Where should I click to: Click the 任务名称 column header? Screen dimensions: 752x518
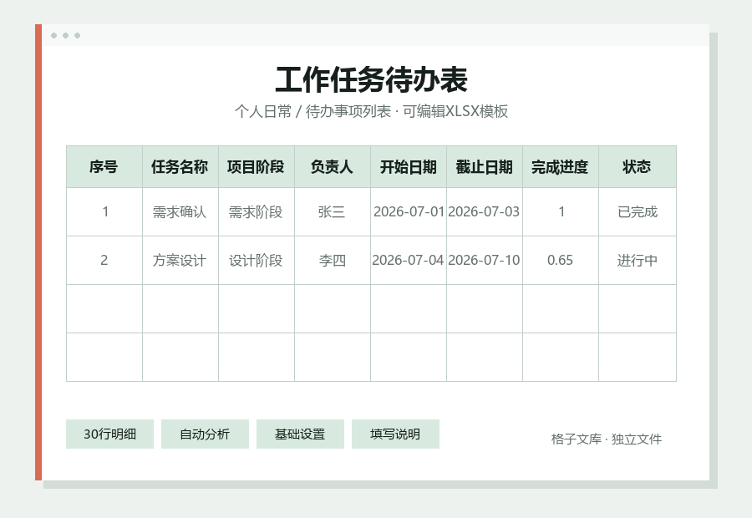(x=180, y=167)
